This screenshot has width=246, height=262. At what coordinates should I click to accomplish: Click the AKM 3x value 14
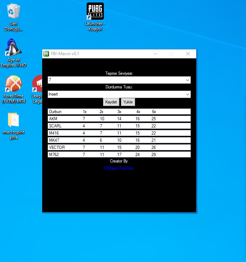(119, 119)
